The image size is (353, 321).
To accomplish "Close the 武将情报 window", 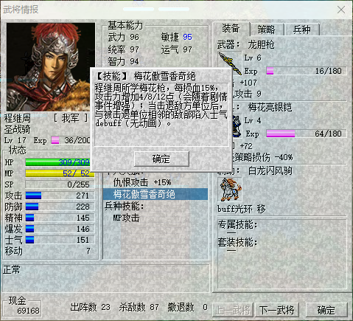I will click(x=341, y=10).
